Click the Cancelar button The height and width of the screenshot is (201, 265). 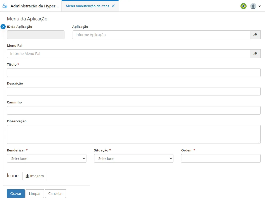pyautogui.click(x=56, y=194)
